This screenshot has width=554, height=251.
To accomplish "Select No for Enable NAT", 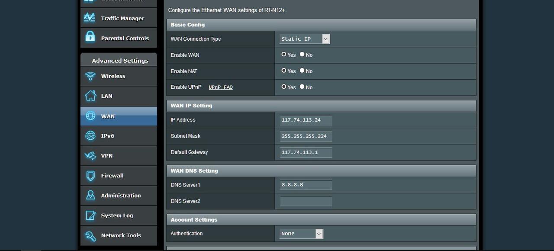I will point(302,71).
